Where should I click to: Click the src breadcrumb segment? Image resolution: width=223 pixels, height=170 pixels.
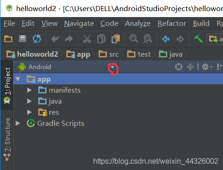pyautogui.click(x=109, y=54)
